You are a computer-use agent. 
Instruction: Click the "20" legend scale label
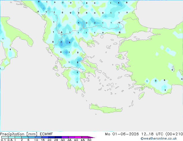tap(49, 140)
